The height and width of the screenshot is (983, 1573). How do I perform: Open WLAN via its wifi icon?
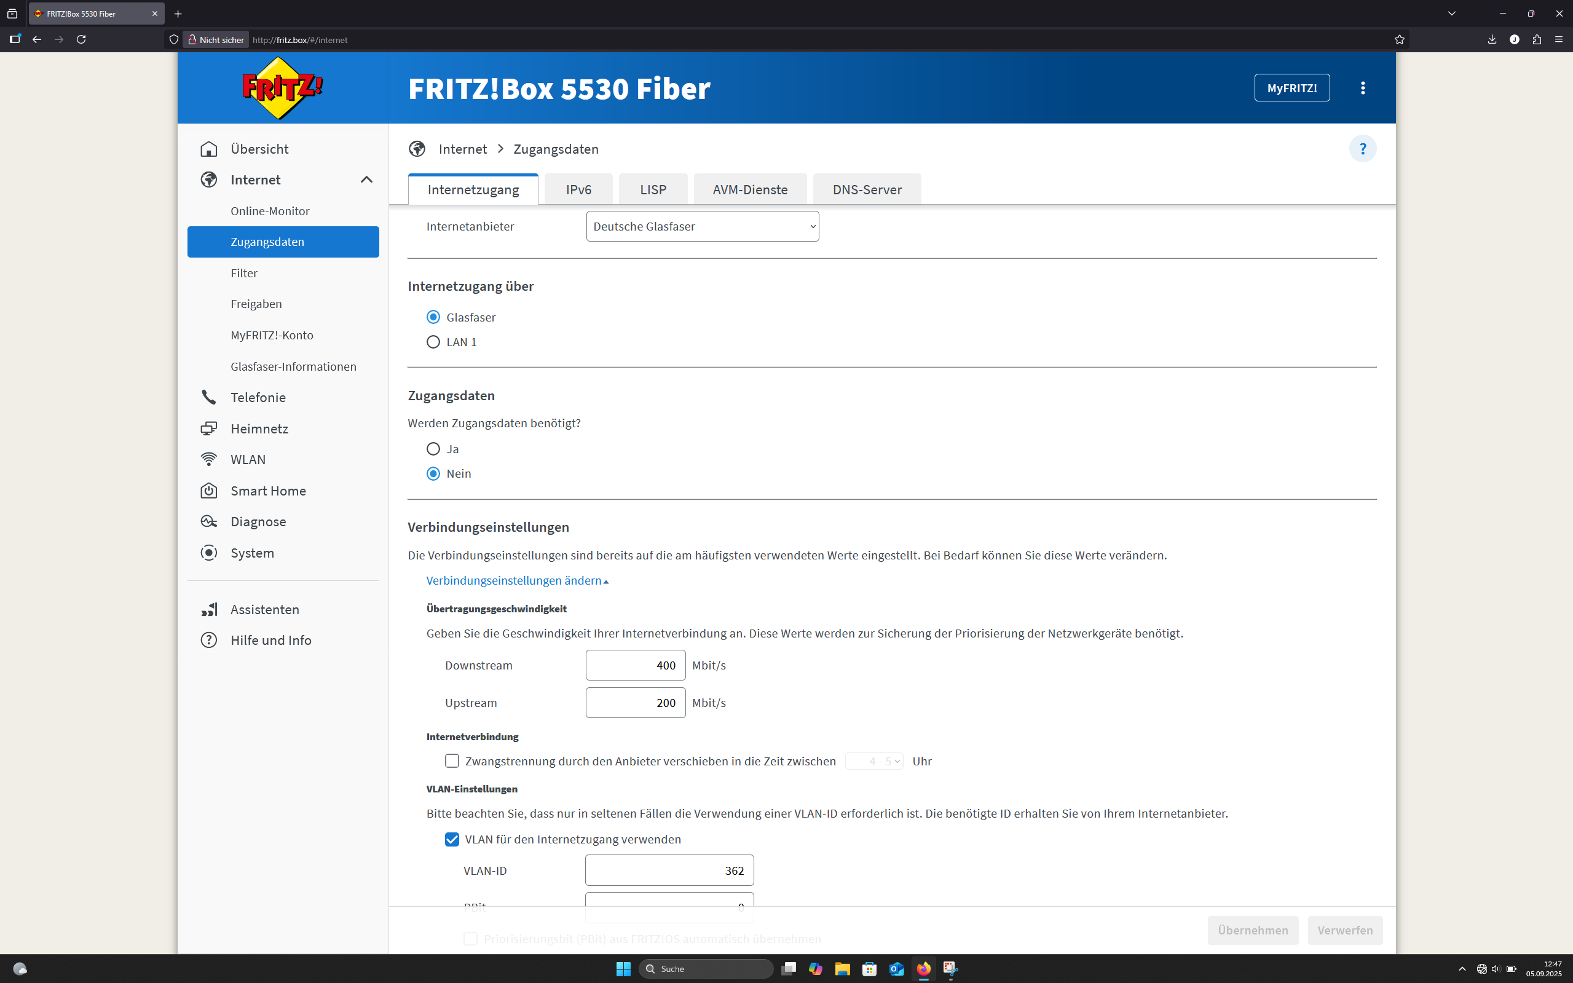(x=208, y=460)
